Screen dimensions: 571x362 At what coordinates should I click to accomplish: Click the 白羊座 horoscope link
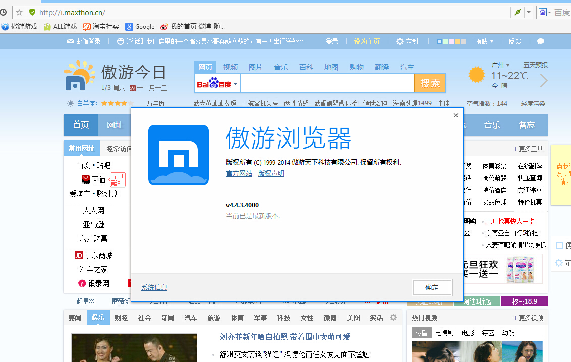click(87, 104)
